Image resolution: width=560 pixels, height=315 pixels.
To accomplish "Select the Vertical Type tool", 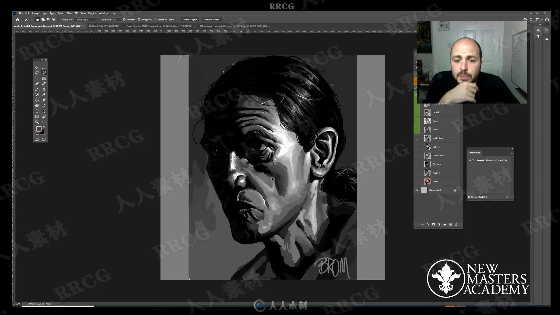I will point(37,111).
